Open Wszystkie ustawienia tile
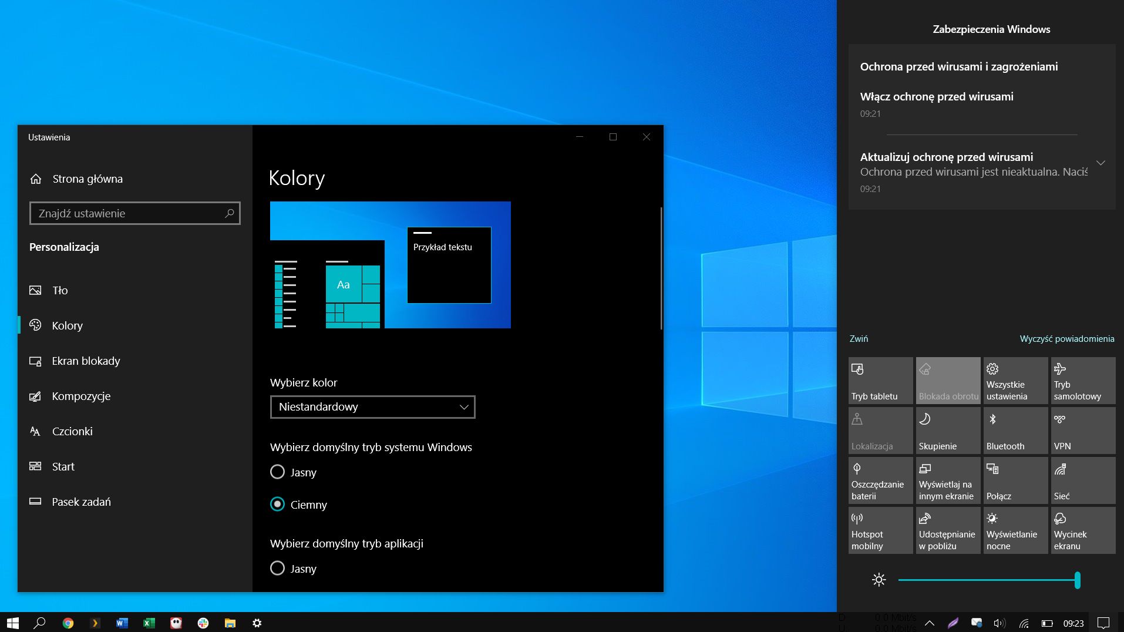Viewport: 1124px width, 632px height. click(1015, 381)
